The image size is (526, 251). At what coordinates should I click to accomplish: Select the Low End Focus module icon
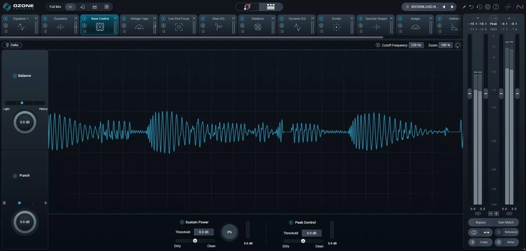179,27
